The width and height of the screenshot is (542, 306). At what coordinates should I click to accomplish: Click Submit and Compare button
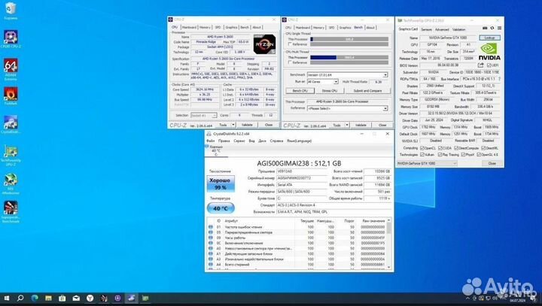[x=367, y=91]
